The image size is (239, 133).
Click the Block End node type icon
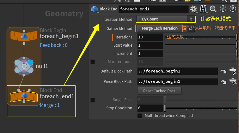coord(94,9)
